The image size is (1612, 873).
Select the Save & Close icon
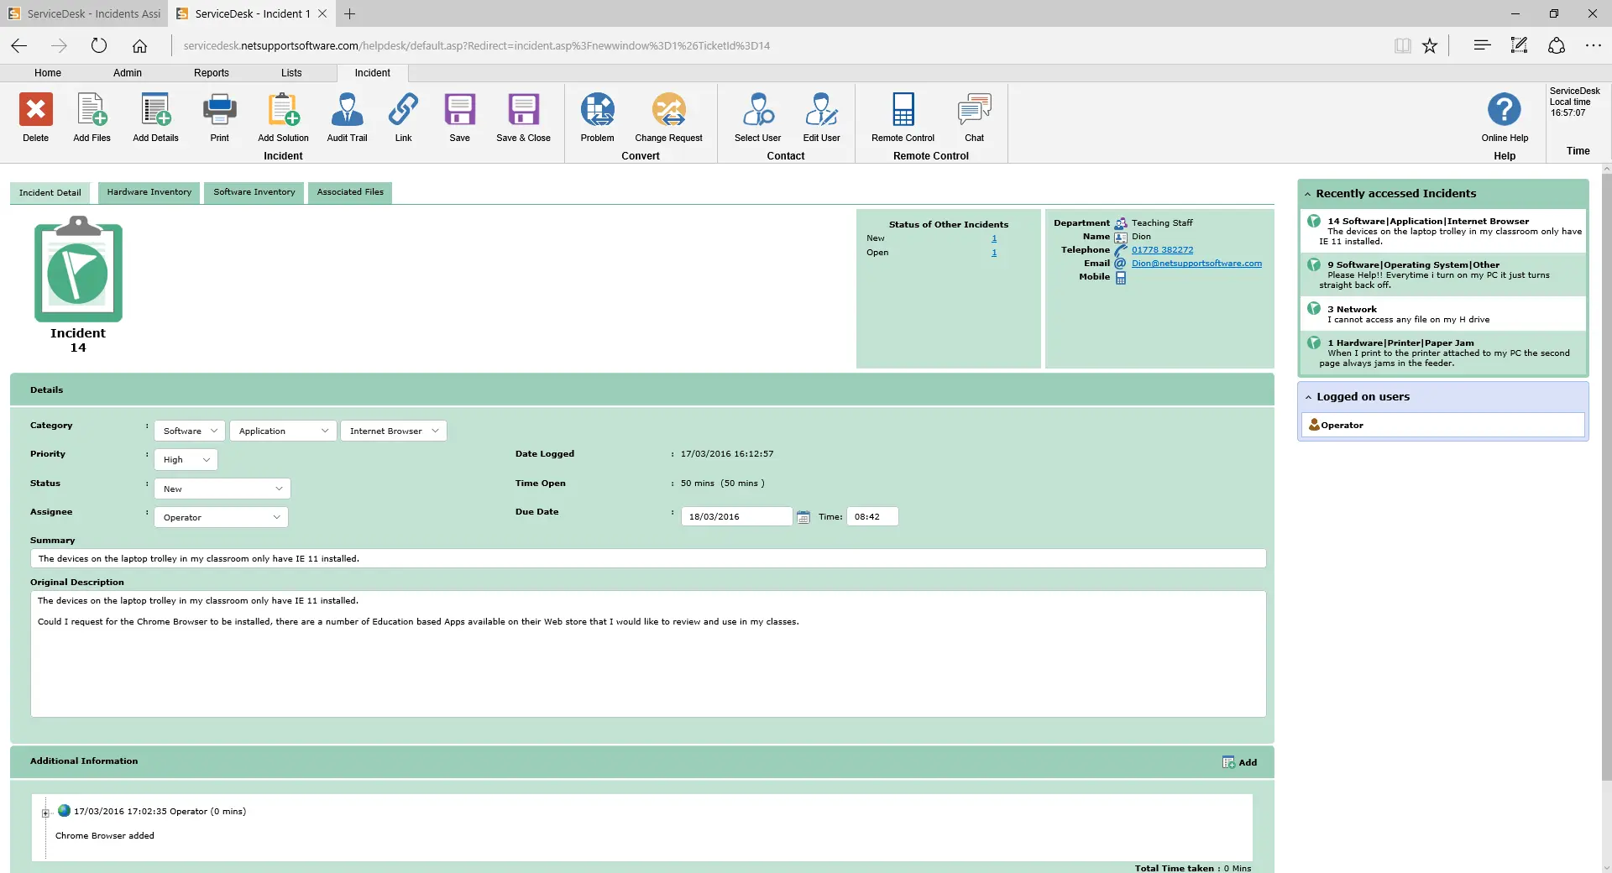click(x=522, y=116)
